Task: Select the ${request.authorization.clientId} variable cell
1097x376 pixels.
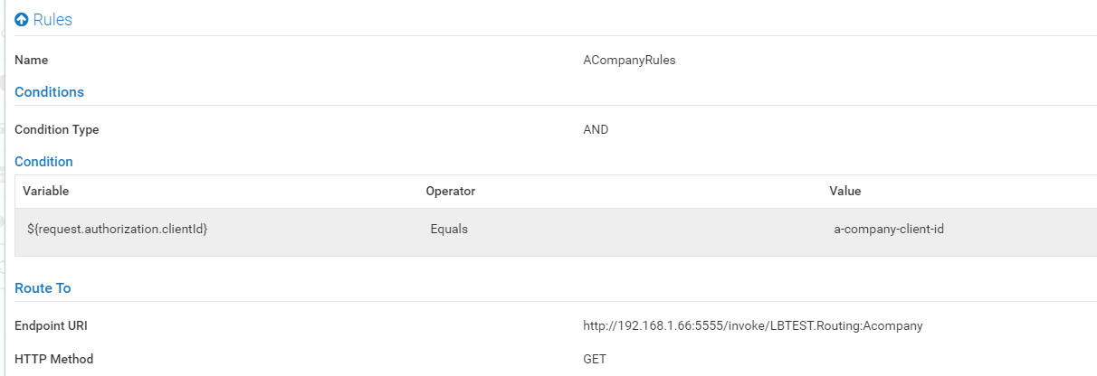Action: 118,230
